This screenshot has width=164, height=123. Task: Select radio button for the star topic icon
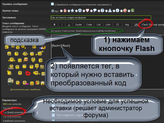coord(69,11)
